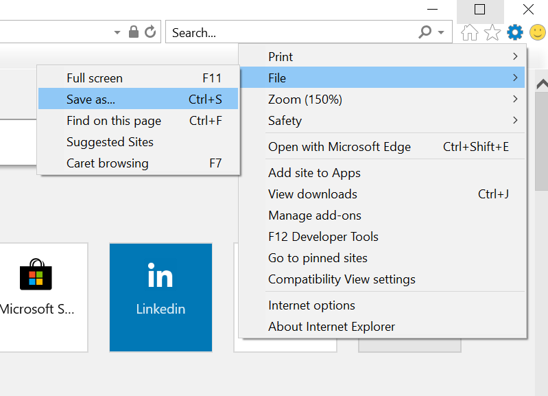
Task: Expand the Zoom (150%) submenu
Action: [382, 100]
